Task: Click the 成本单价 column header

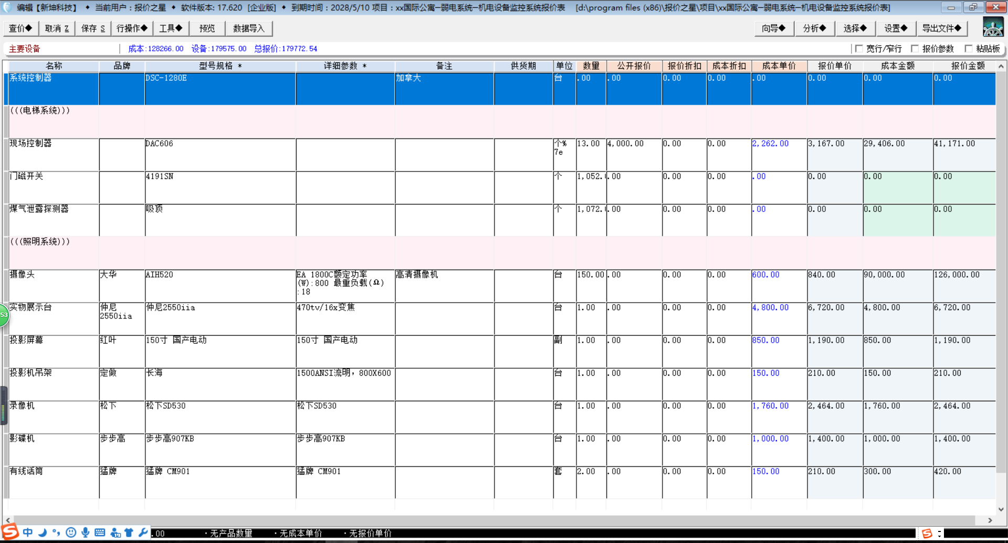Action: (779, 66)
